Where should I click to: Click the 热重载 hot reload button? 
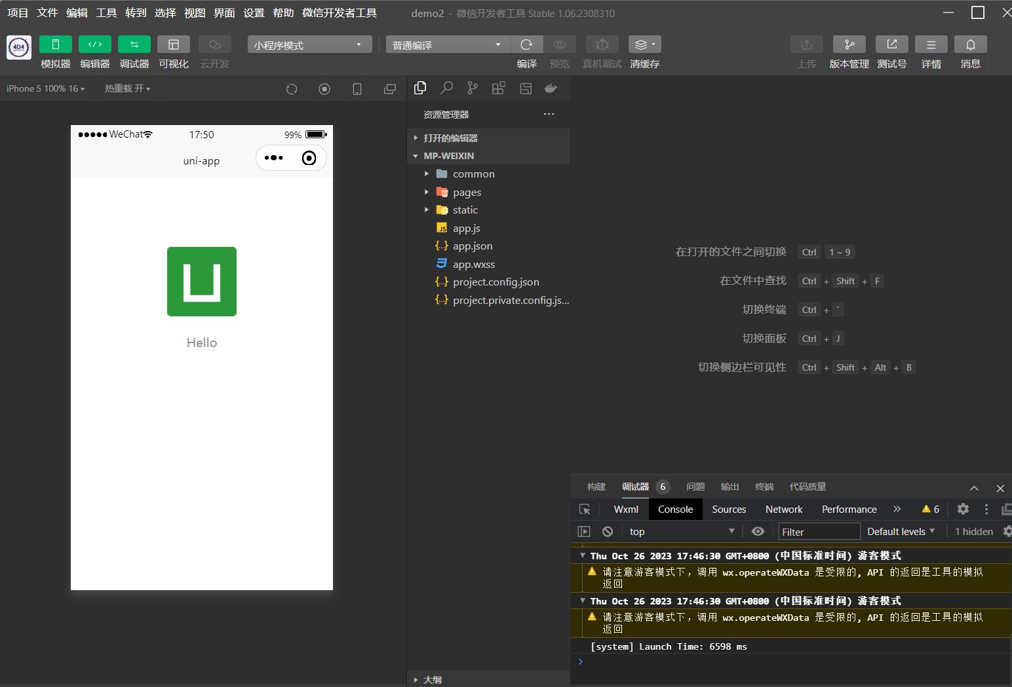click(127, 88)
